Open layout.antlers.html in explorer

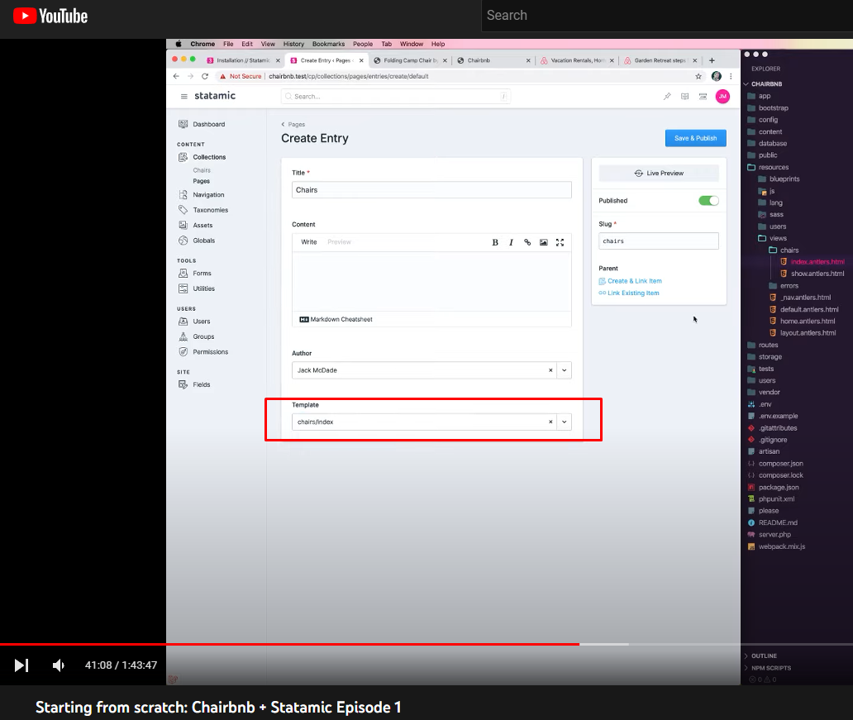pyautogui.click(x=803, y=333)
